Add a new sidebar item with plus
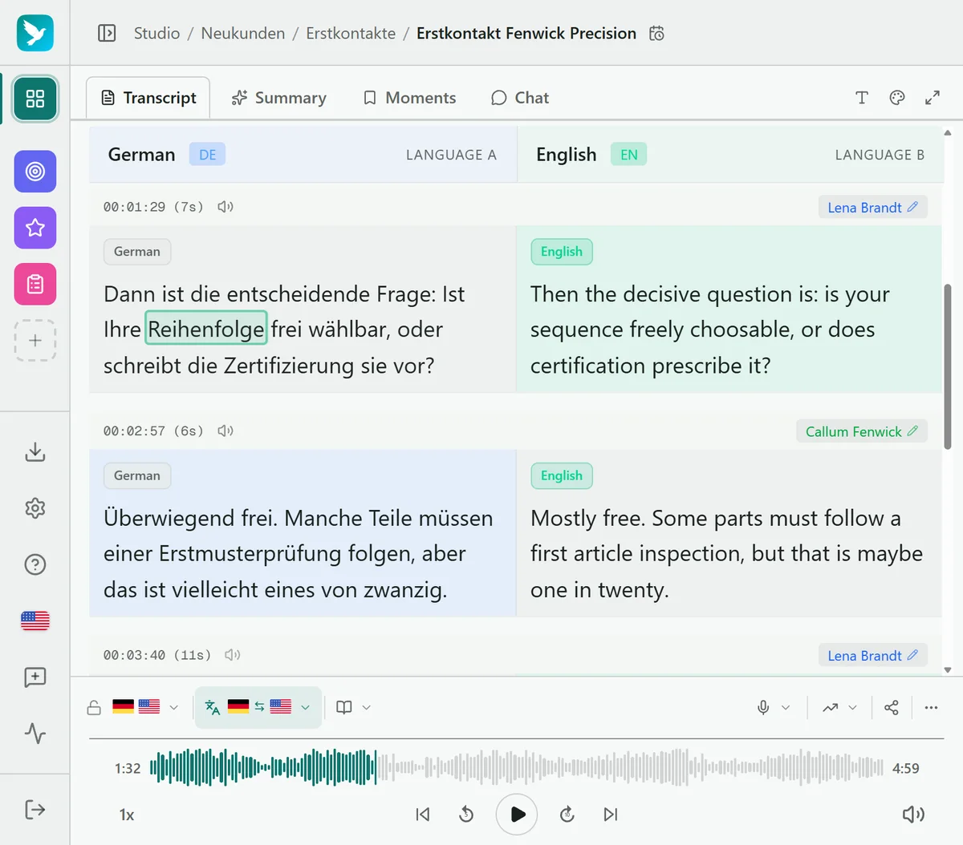 coord(35,340)
